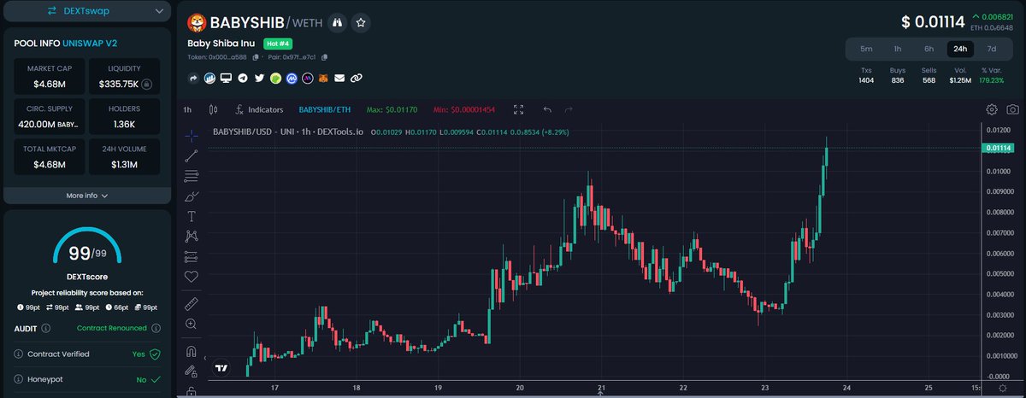The image size is (1026, 398).
Task: Click the heart favorites drawing icon
Action: [192, 276]
